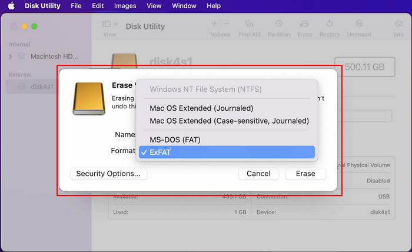Click the Security Options button

pyautogui.click(x=108, y=174)
